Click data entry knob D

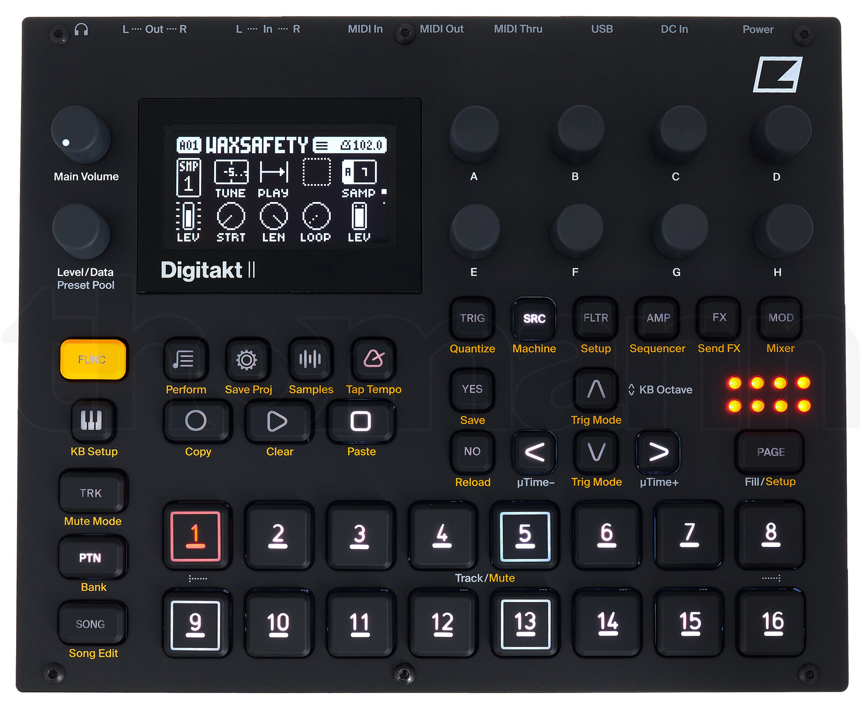pos(782,134)
